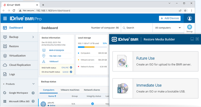Click John-PC integrity status checkmark

point(92,104)
